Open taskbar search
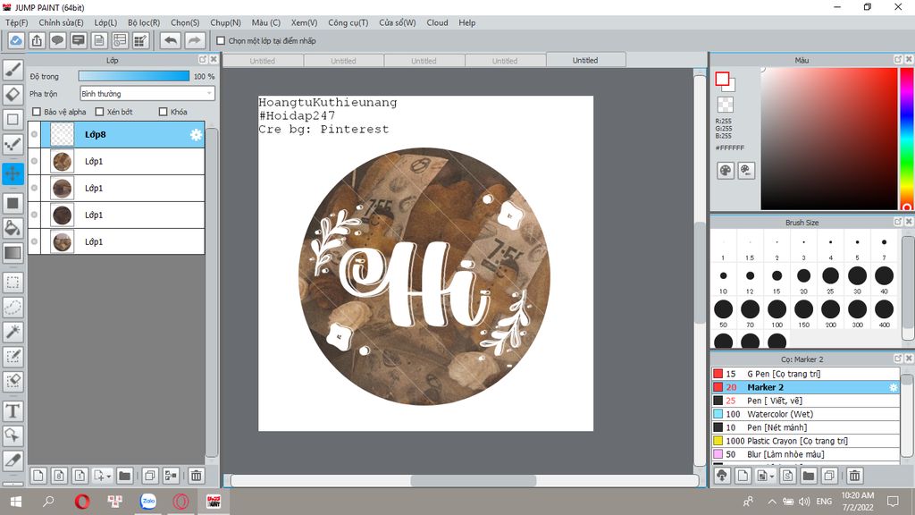The height and width of the screenshot is (515, 915). [x=49, y=502]
